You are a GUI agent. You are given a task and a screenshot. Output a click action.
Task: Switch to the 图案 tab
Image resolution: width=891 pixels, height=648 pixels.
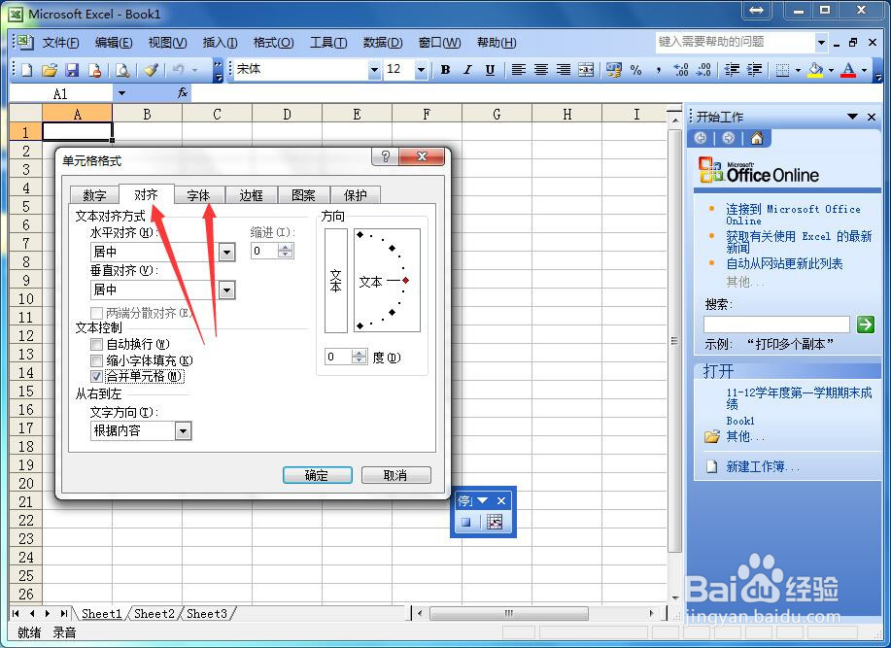click(x=303, y=195)
